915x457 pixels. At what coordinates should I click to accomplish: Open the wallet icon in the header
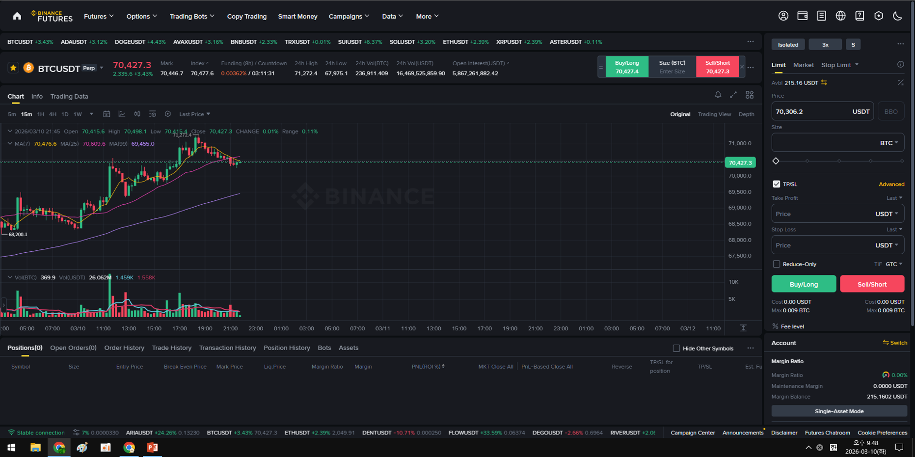coord(803,16)
